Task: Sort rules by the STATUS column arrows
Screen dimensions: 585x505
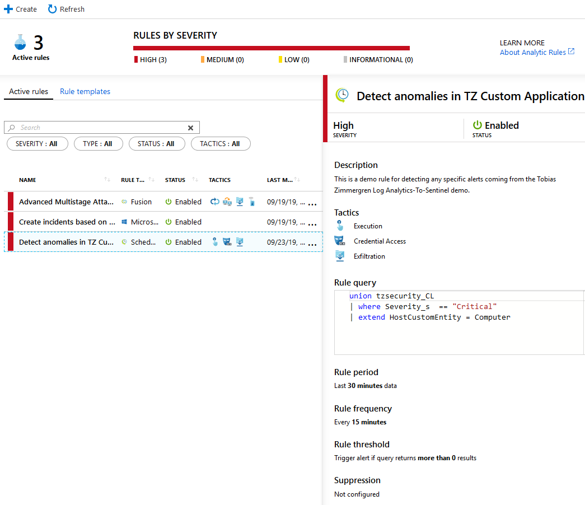Action: 195,180
